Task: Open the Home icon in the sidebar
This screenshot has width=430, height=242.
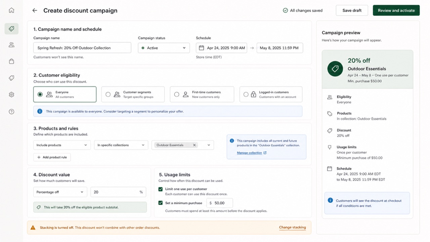Action: (x=11, y=10)
